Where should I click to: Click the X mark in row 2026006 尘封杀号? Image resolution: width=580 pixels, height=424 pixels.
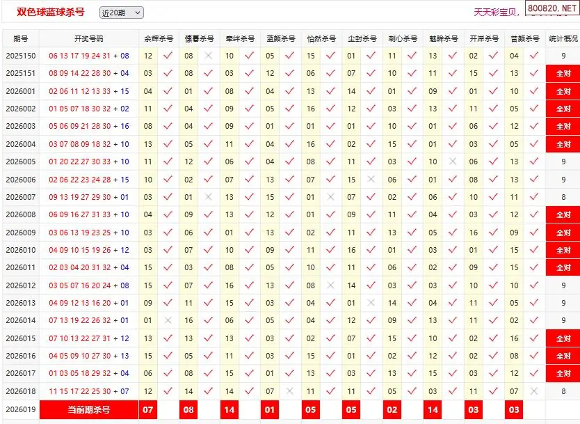pyautogui.click(x=371, y=180)
